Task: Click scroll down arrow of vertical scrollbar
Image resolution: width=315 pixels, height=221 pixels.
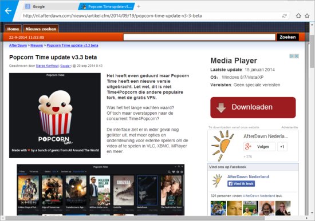Action: click(x=312, y=212)
